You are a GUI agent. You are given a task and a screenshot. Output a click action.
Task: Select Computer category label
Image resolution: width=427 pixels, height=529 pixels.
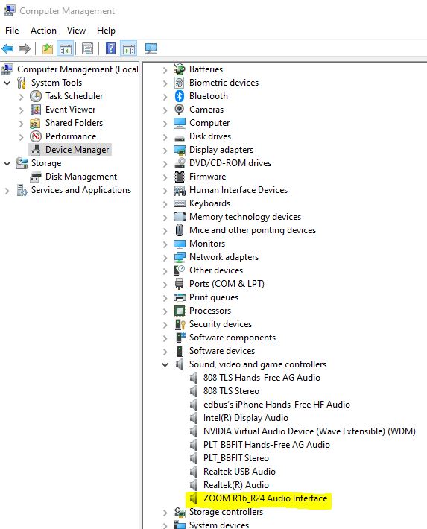tap(209, 123)
